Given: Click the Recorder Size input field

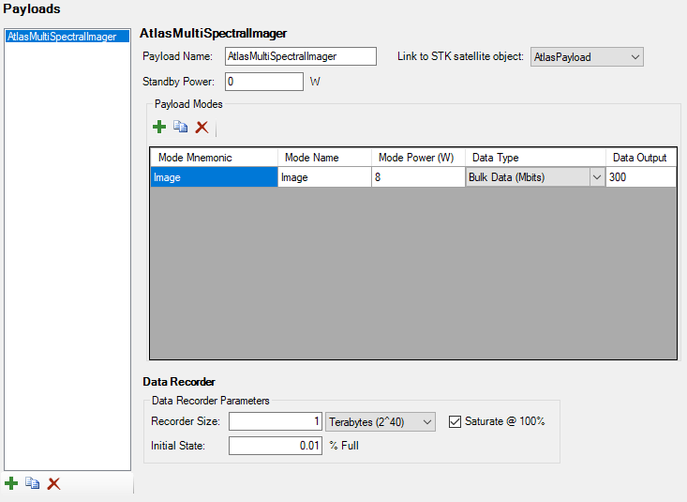Looking at the screenshot, I should (276, 422).
